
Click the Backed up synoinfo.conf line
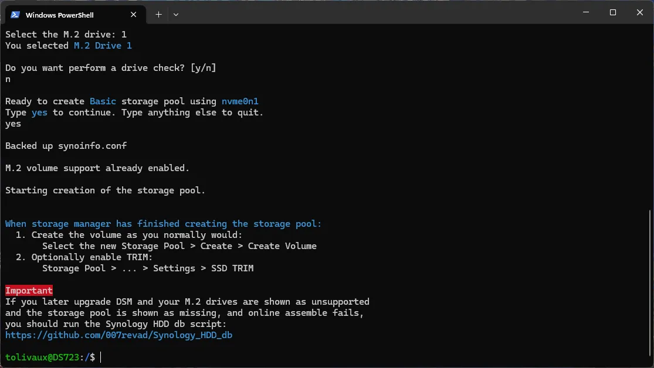coord(66,146)
